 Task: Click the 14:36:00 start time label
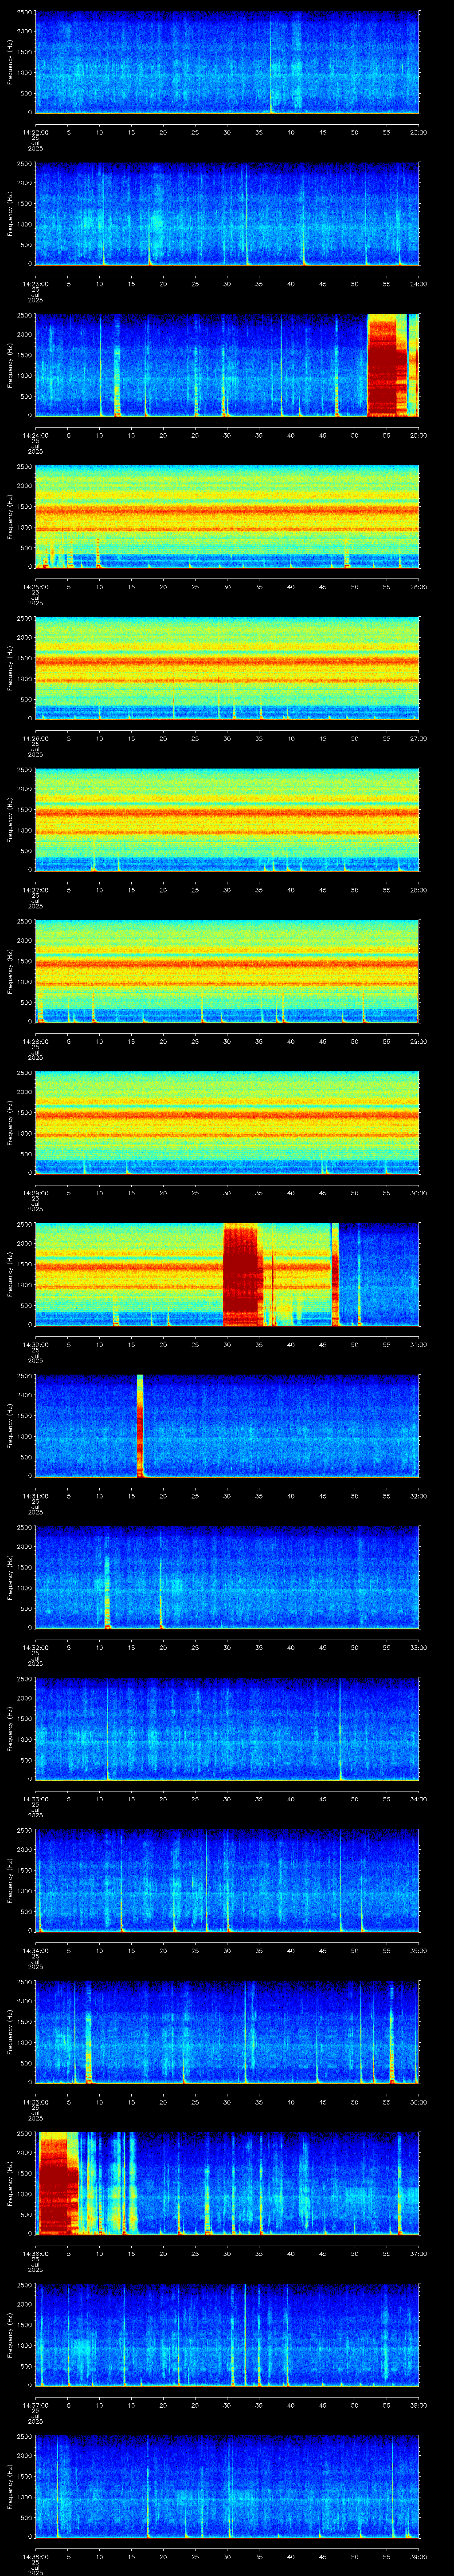coord(35,2254)
